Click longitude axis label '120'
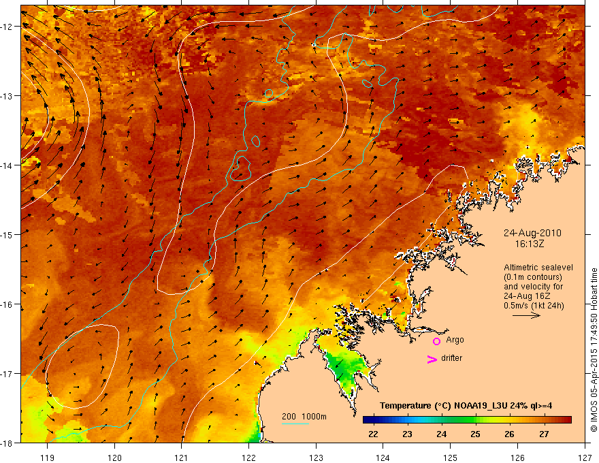Screen dimensions: 599x463 pos(114,458)
